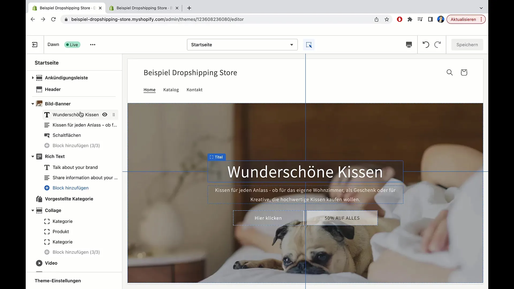
Task: Click the share/export icon in browser
Action: point(377,20)
